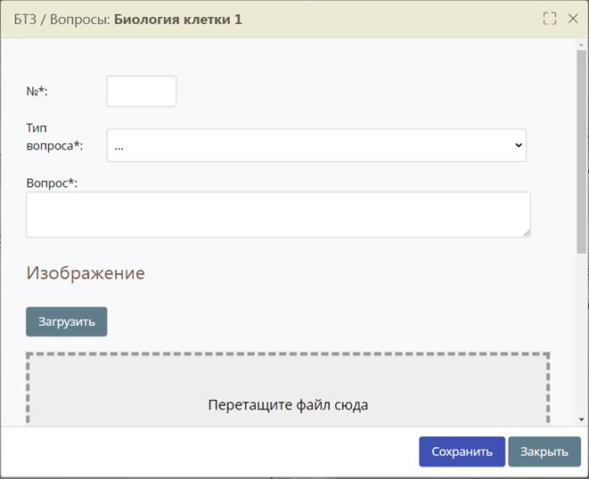Click the Изображение section heading

click(x=86, y=273)
